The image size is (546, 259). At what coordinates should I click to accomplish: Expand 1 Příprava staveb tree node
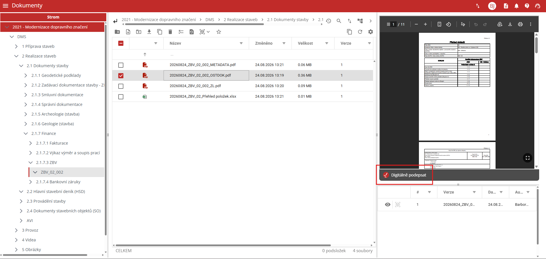pos(17,46)
